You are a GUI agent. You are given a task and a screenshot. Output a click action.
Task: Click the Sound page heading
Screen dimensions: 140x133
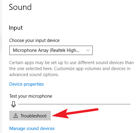pos(20,7)
